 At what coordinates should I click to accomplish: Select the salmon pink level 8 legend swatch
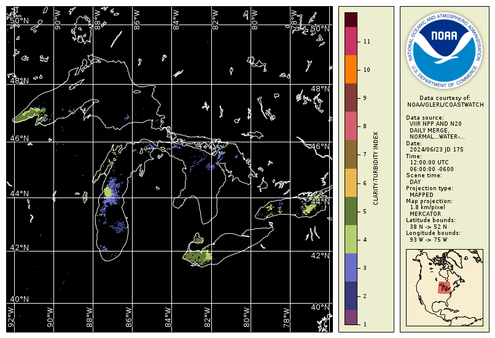351,126
